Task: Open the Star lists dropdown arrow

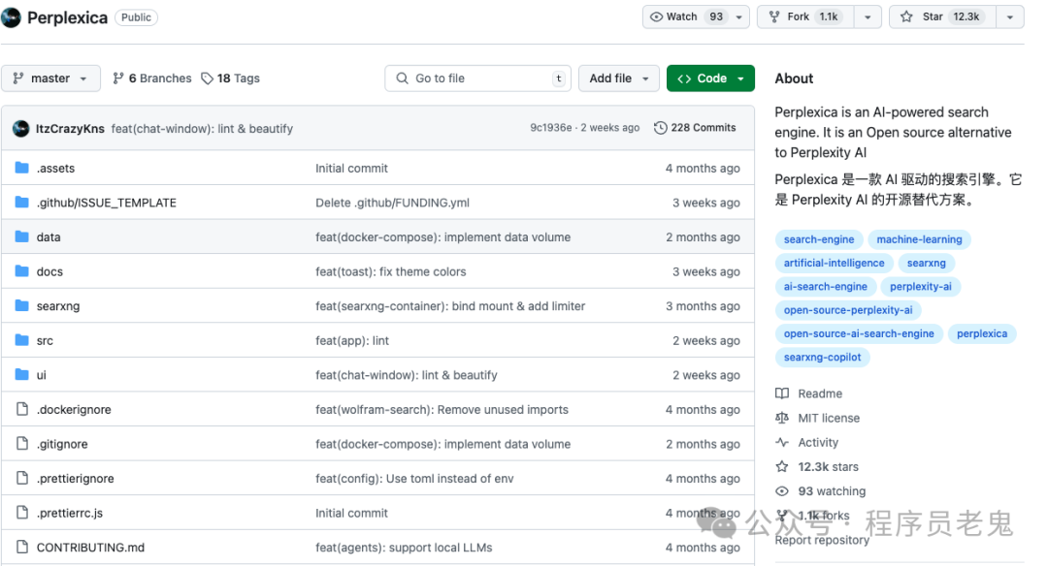Action: click(1010, 17)
